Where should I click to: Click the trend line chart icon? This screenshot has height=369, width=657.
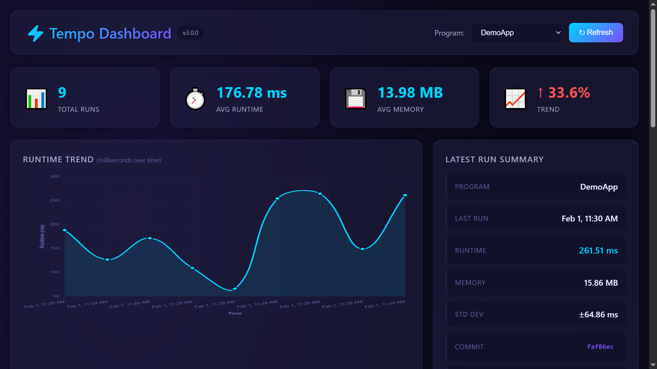(515, 99)
